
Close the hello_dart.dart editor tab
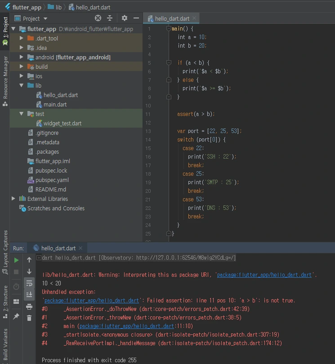[194, 18]
